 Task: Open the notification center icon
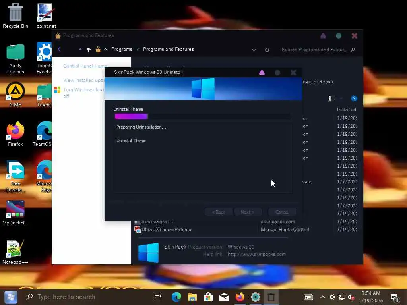coord(395,297)
